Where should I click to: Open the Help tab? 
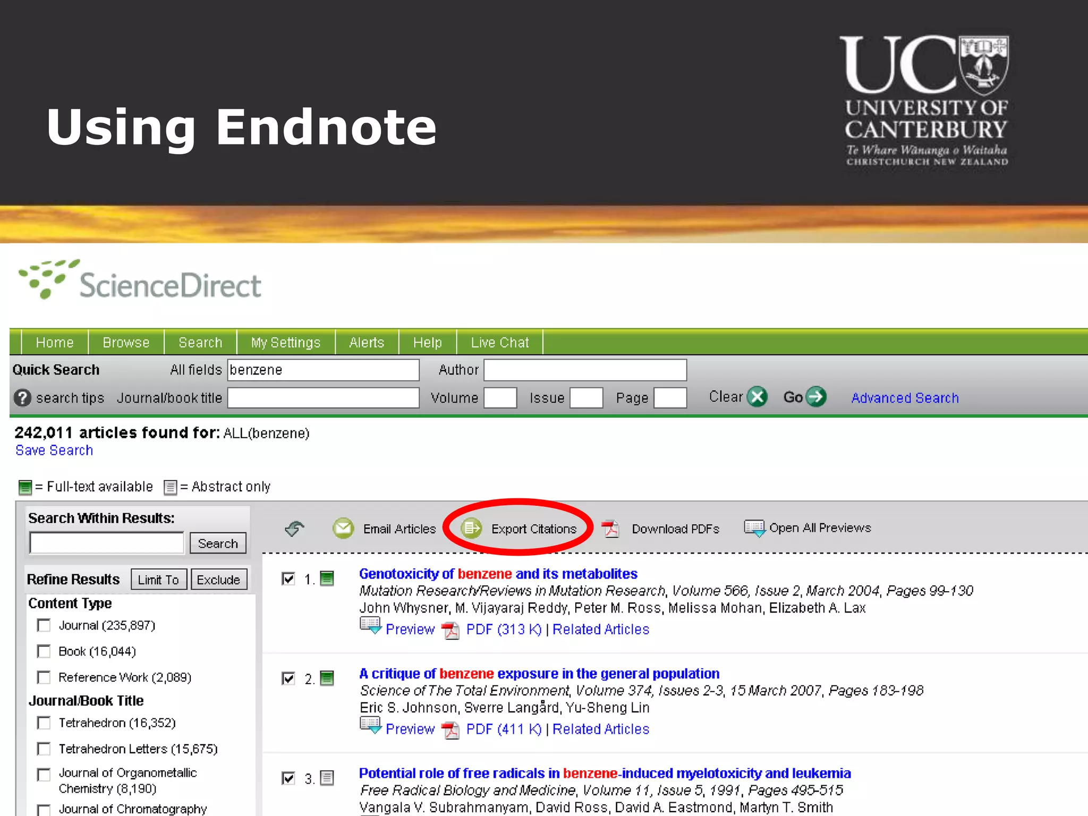point(428,343)
